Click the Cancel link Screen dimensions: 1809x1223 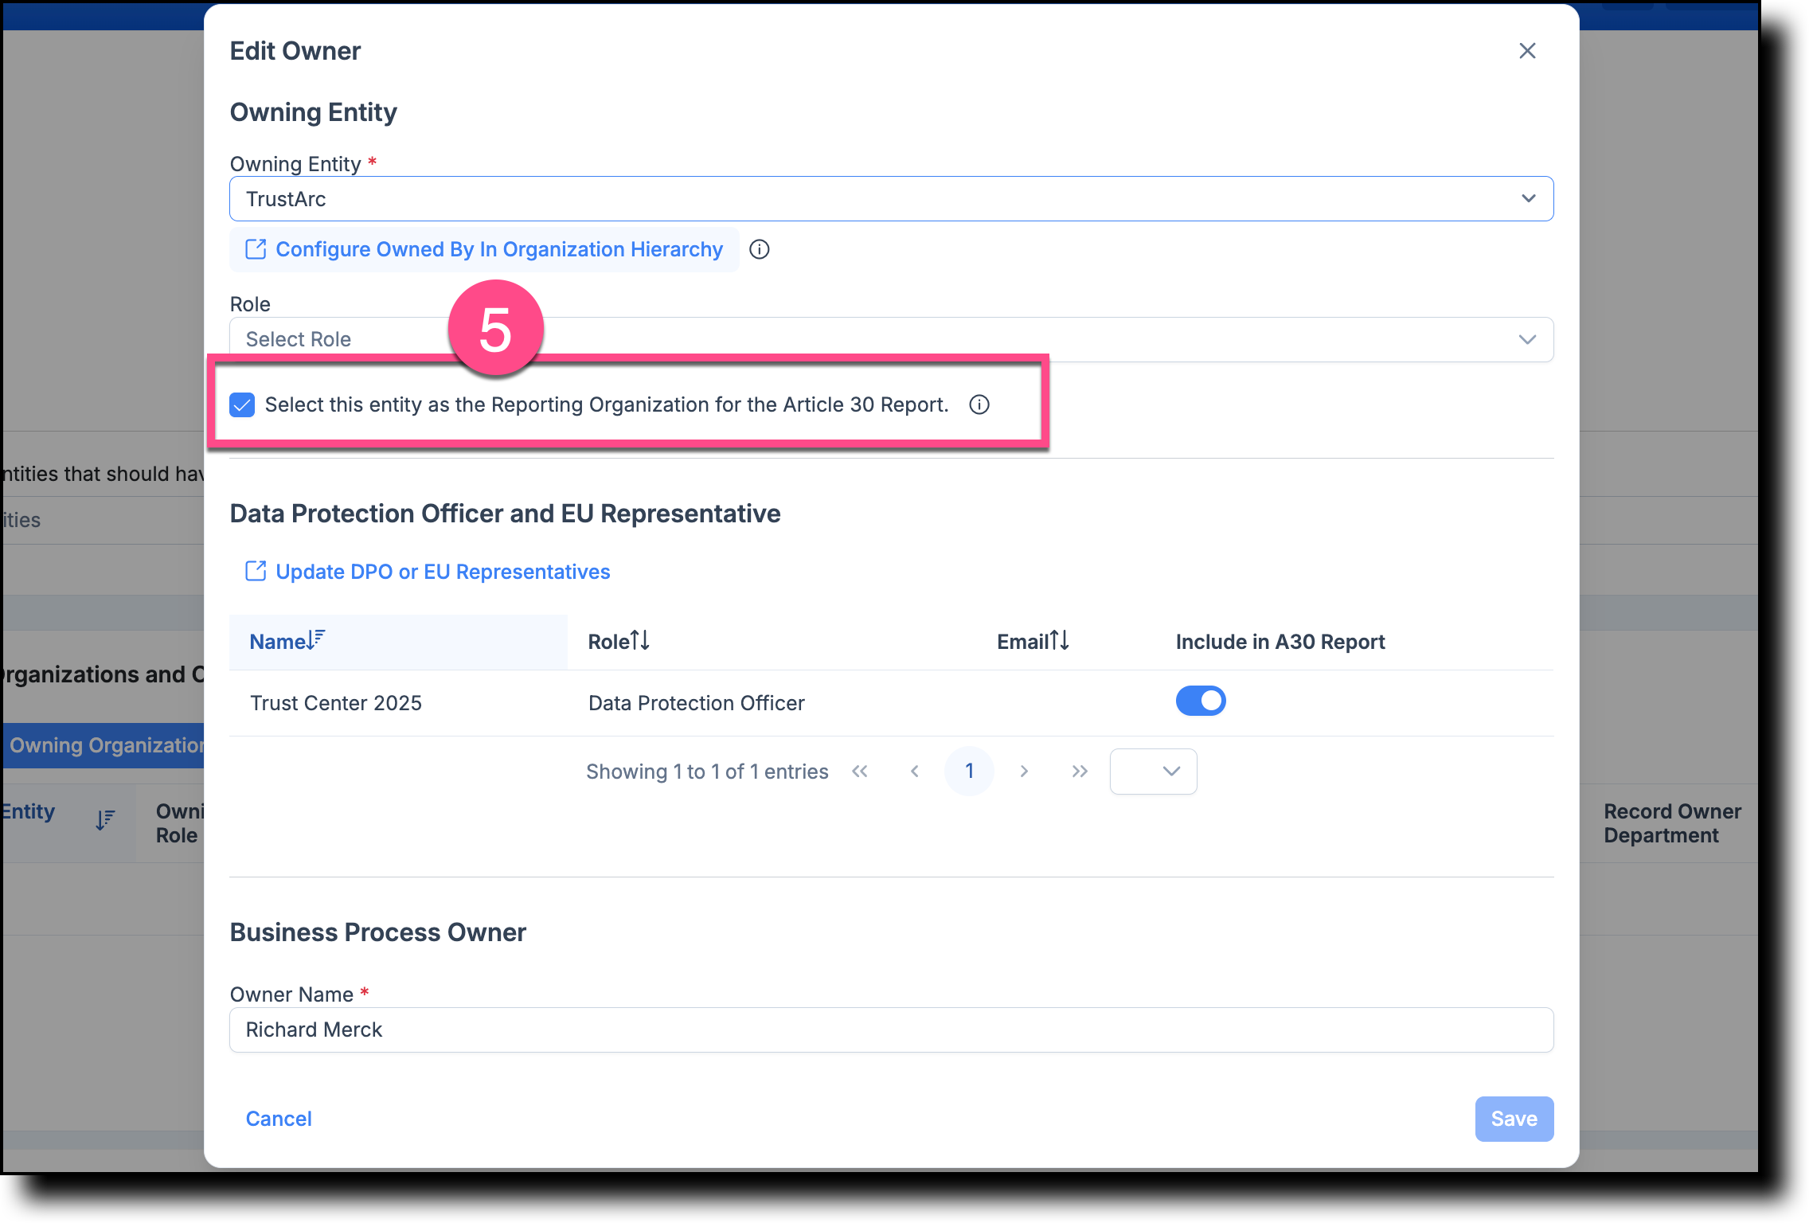tap(279, 1119)
